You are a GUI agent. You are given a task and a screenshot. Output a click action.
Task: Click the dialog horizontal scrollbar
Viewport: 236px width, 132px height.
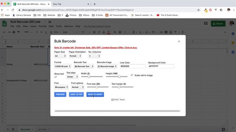117,111
